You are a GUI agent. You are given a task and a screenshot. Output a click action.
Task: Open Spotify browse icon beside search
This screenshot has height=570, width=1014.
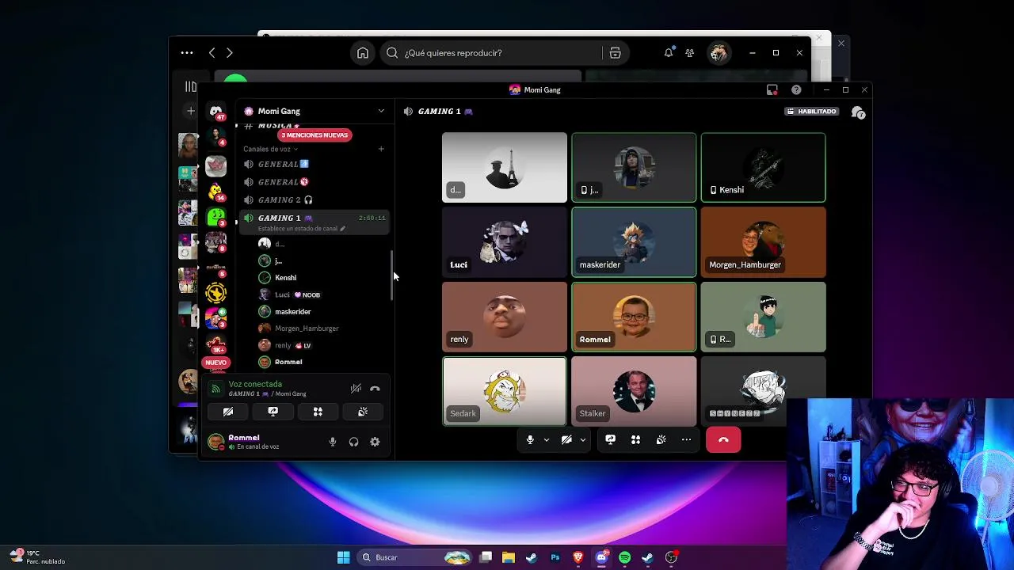tap(615, 53)
